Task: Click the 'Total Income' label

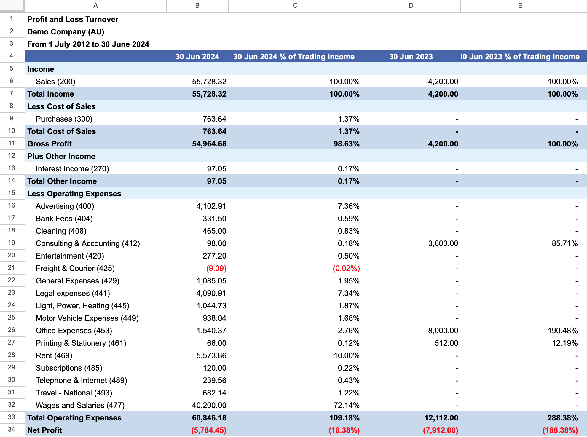Action: (51, 94)
